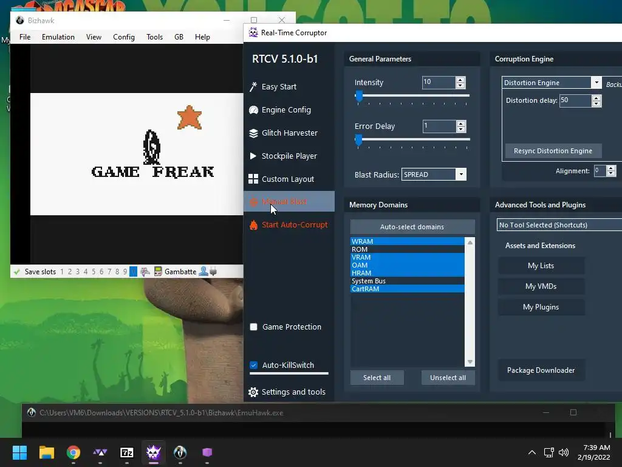Open My Lists
This screenshot has height=467, width=622.
pos(541,266)
